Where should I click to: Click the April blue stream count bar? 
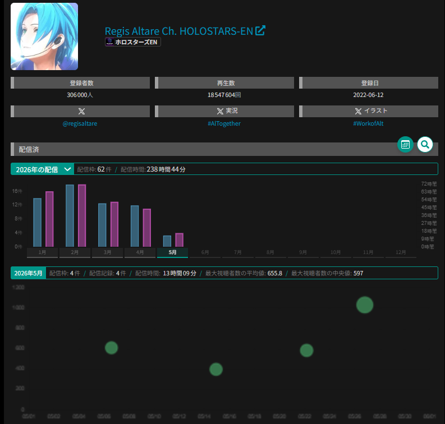(x=135, y=226)
